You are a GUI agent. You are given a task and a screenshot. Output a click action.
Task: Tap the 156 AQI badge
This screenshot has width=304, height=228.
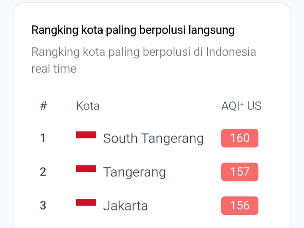pyautogui.click(x=239, y=206)
